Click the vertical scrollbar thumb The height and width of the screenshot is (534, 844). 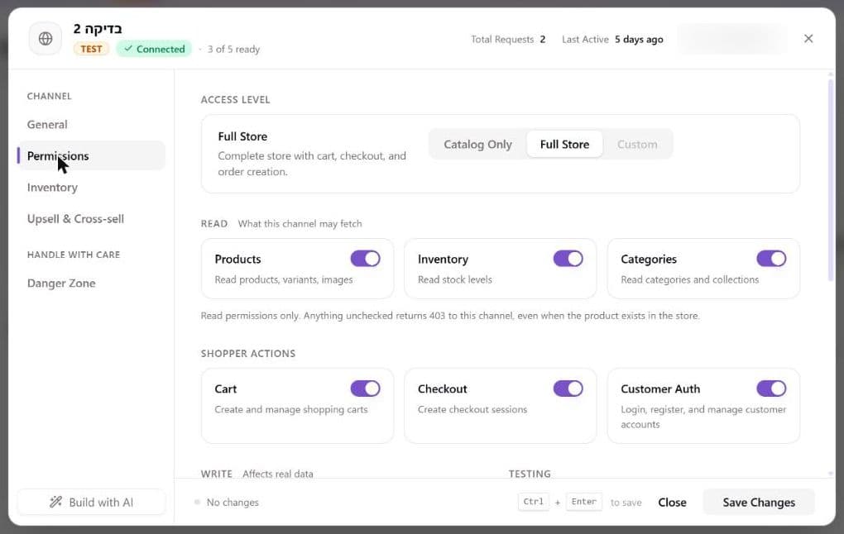(x=831, y=180)
